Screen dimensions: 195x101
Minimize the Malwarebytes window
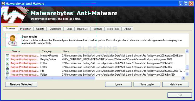tap(181, 3)
